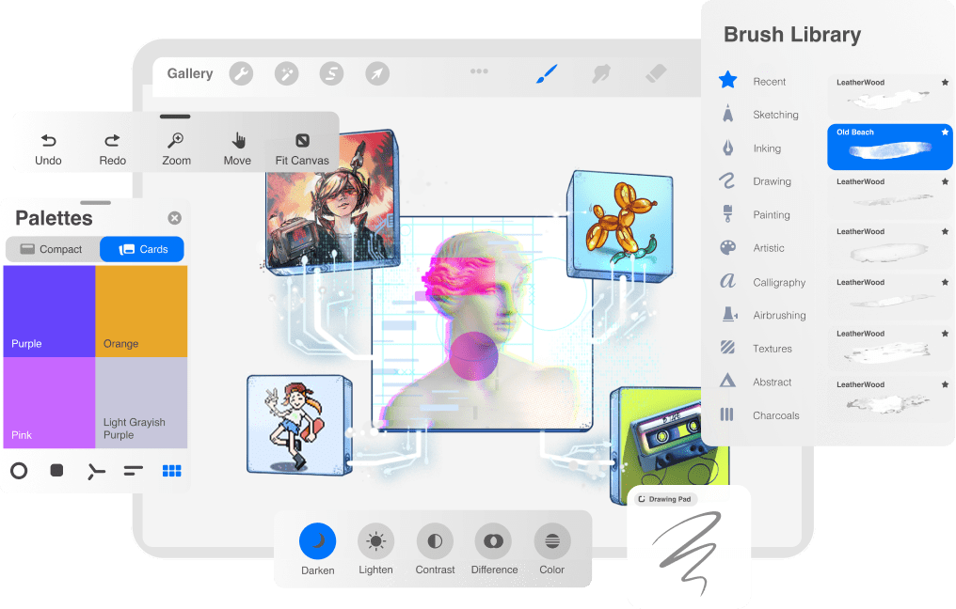Open the Recent brushes category

point(769,82)
